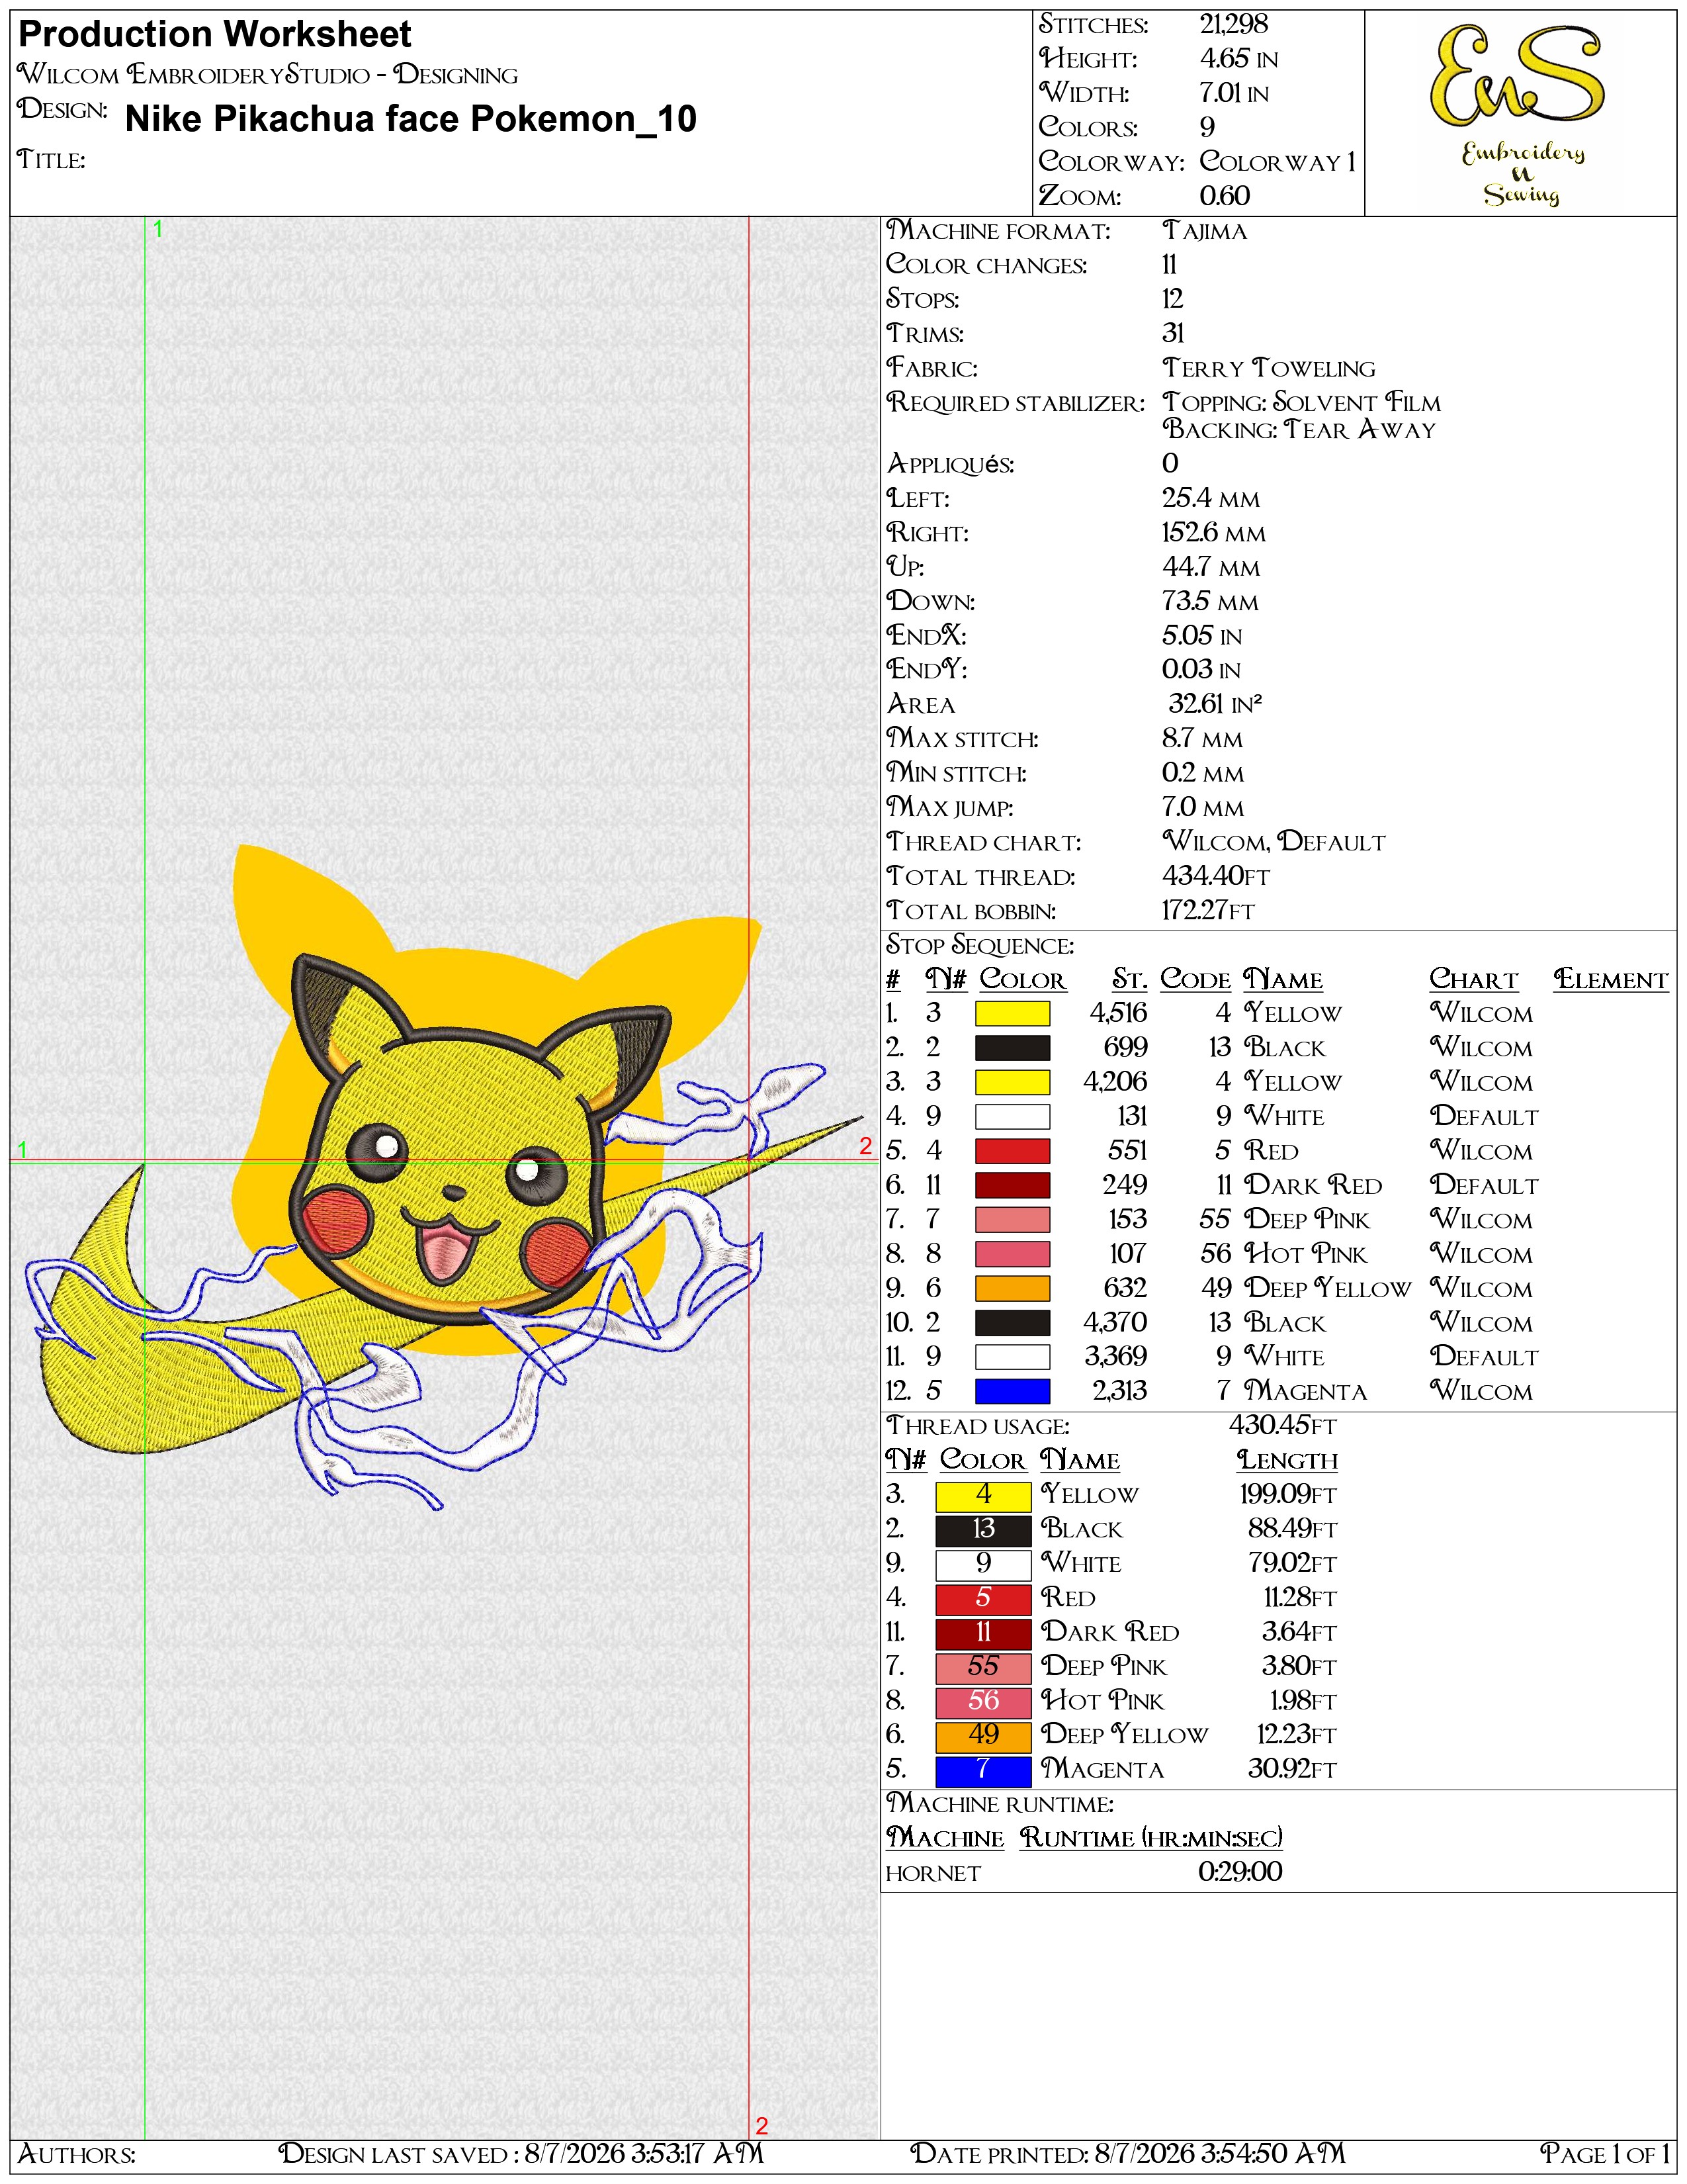Choose thread usage swatch numbered 9 for White

click(983, 1564)
